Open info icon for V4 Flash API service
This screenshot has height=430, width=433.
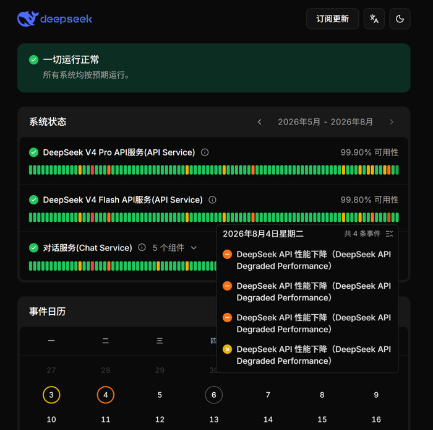click(x=212, y=200)
